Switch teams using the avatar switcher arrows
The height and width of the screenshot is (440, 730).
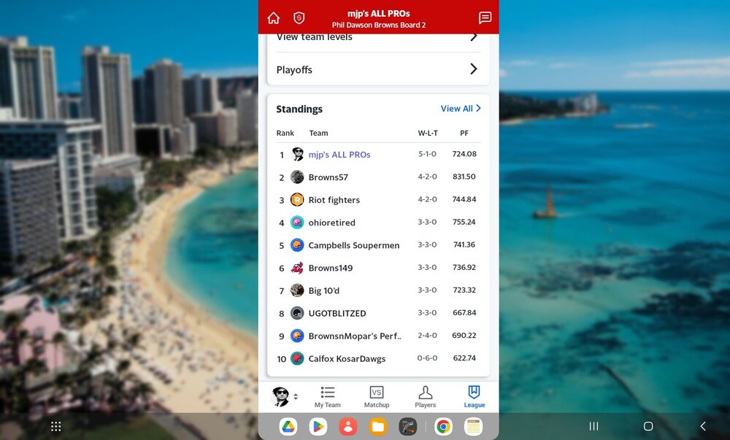point(296,397)
